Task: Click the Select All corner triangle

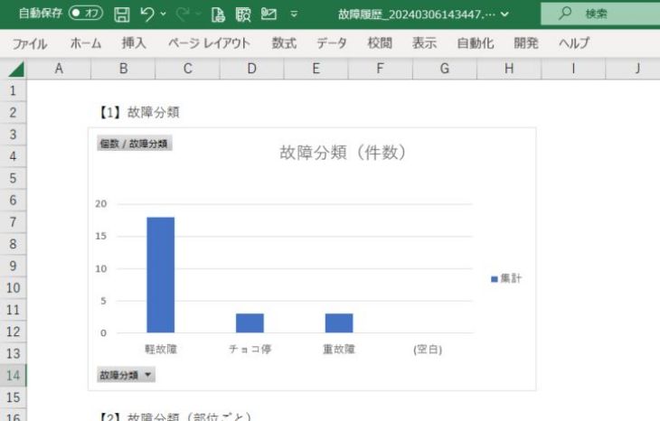Action: click(15, 69)
